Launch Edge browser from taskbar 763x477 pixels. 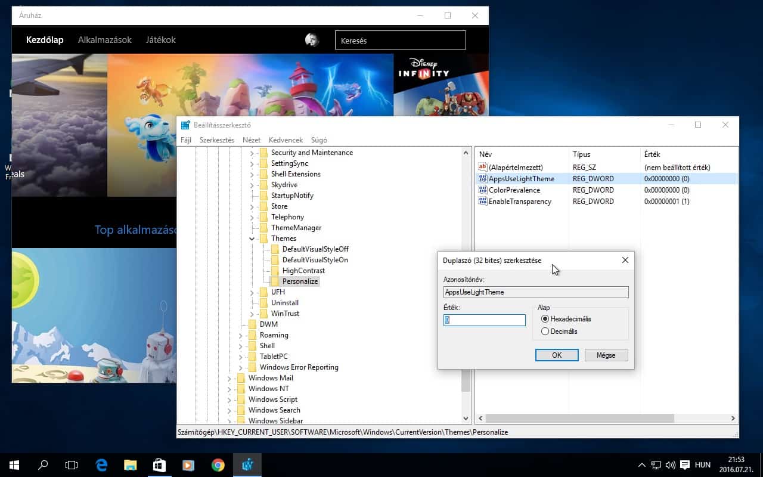[x=101, y=465]
